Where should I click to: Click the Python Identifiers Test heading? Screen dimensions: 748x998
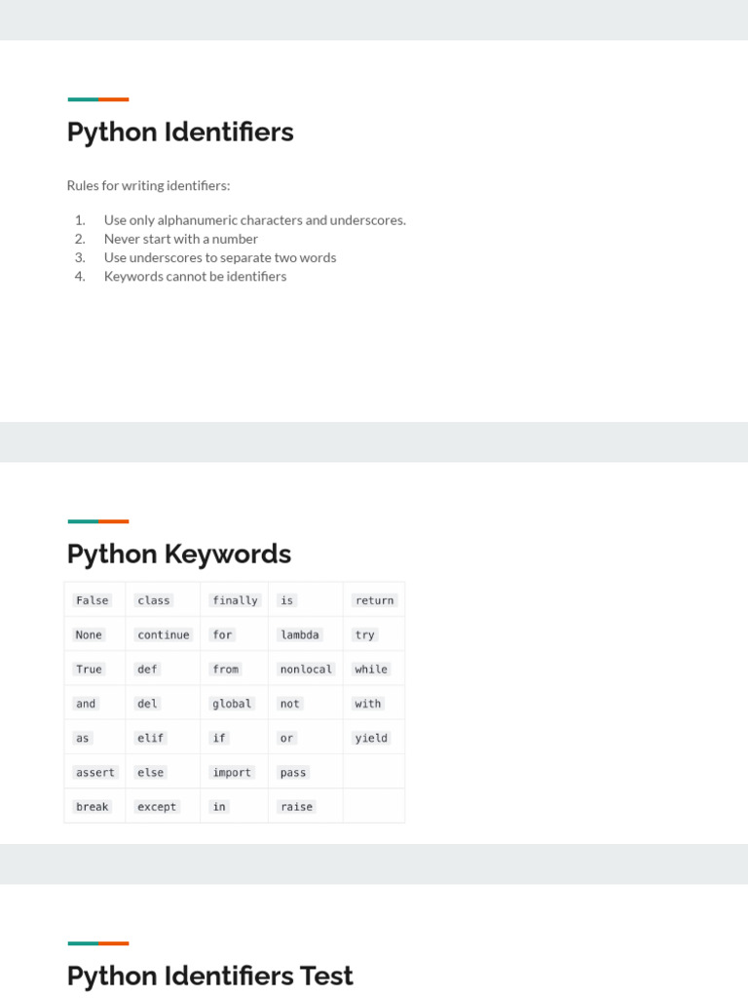point(209,976)
